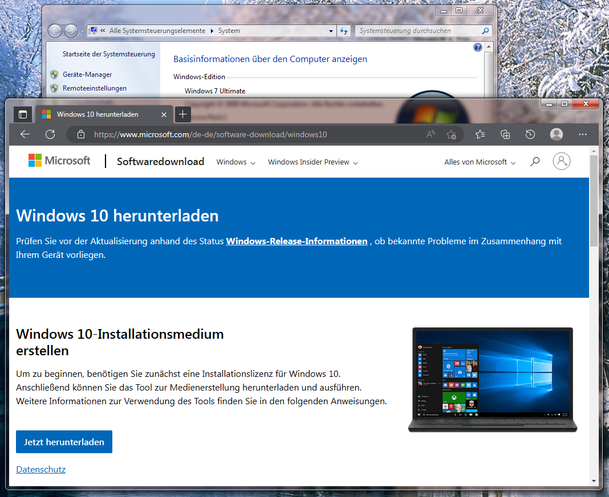Open browsing History in Edge
This screenshot has width=609, height=497.
point(530,134)
